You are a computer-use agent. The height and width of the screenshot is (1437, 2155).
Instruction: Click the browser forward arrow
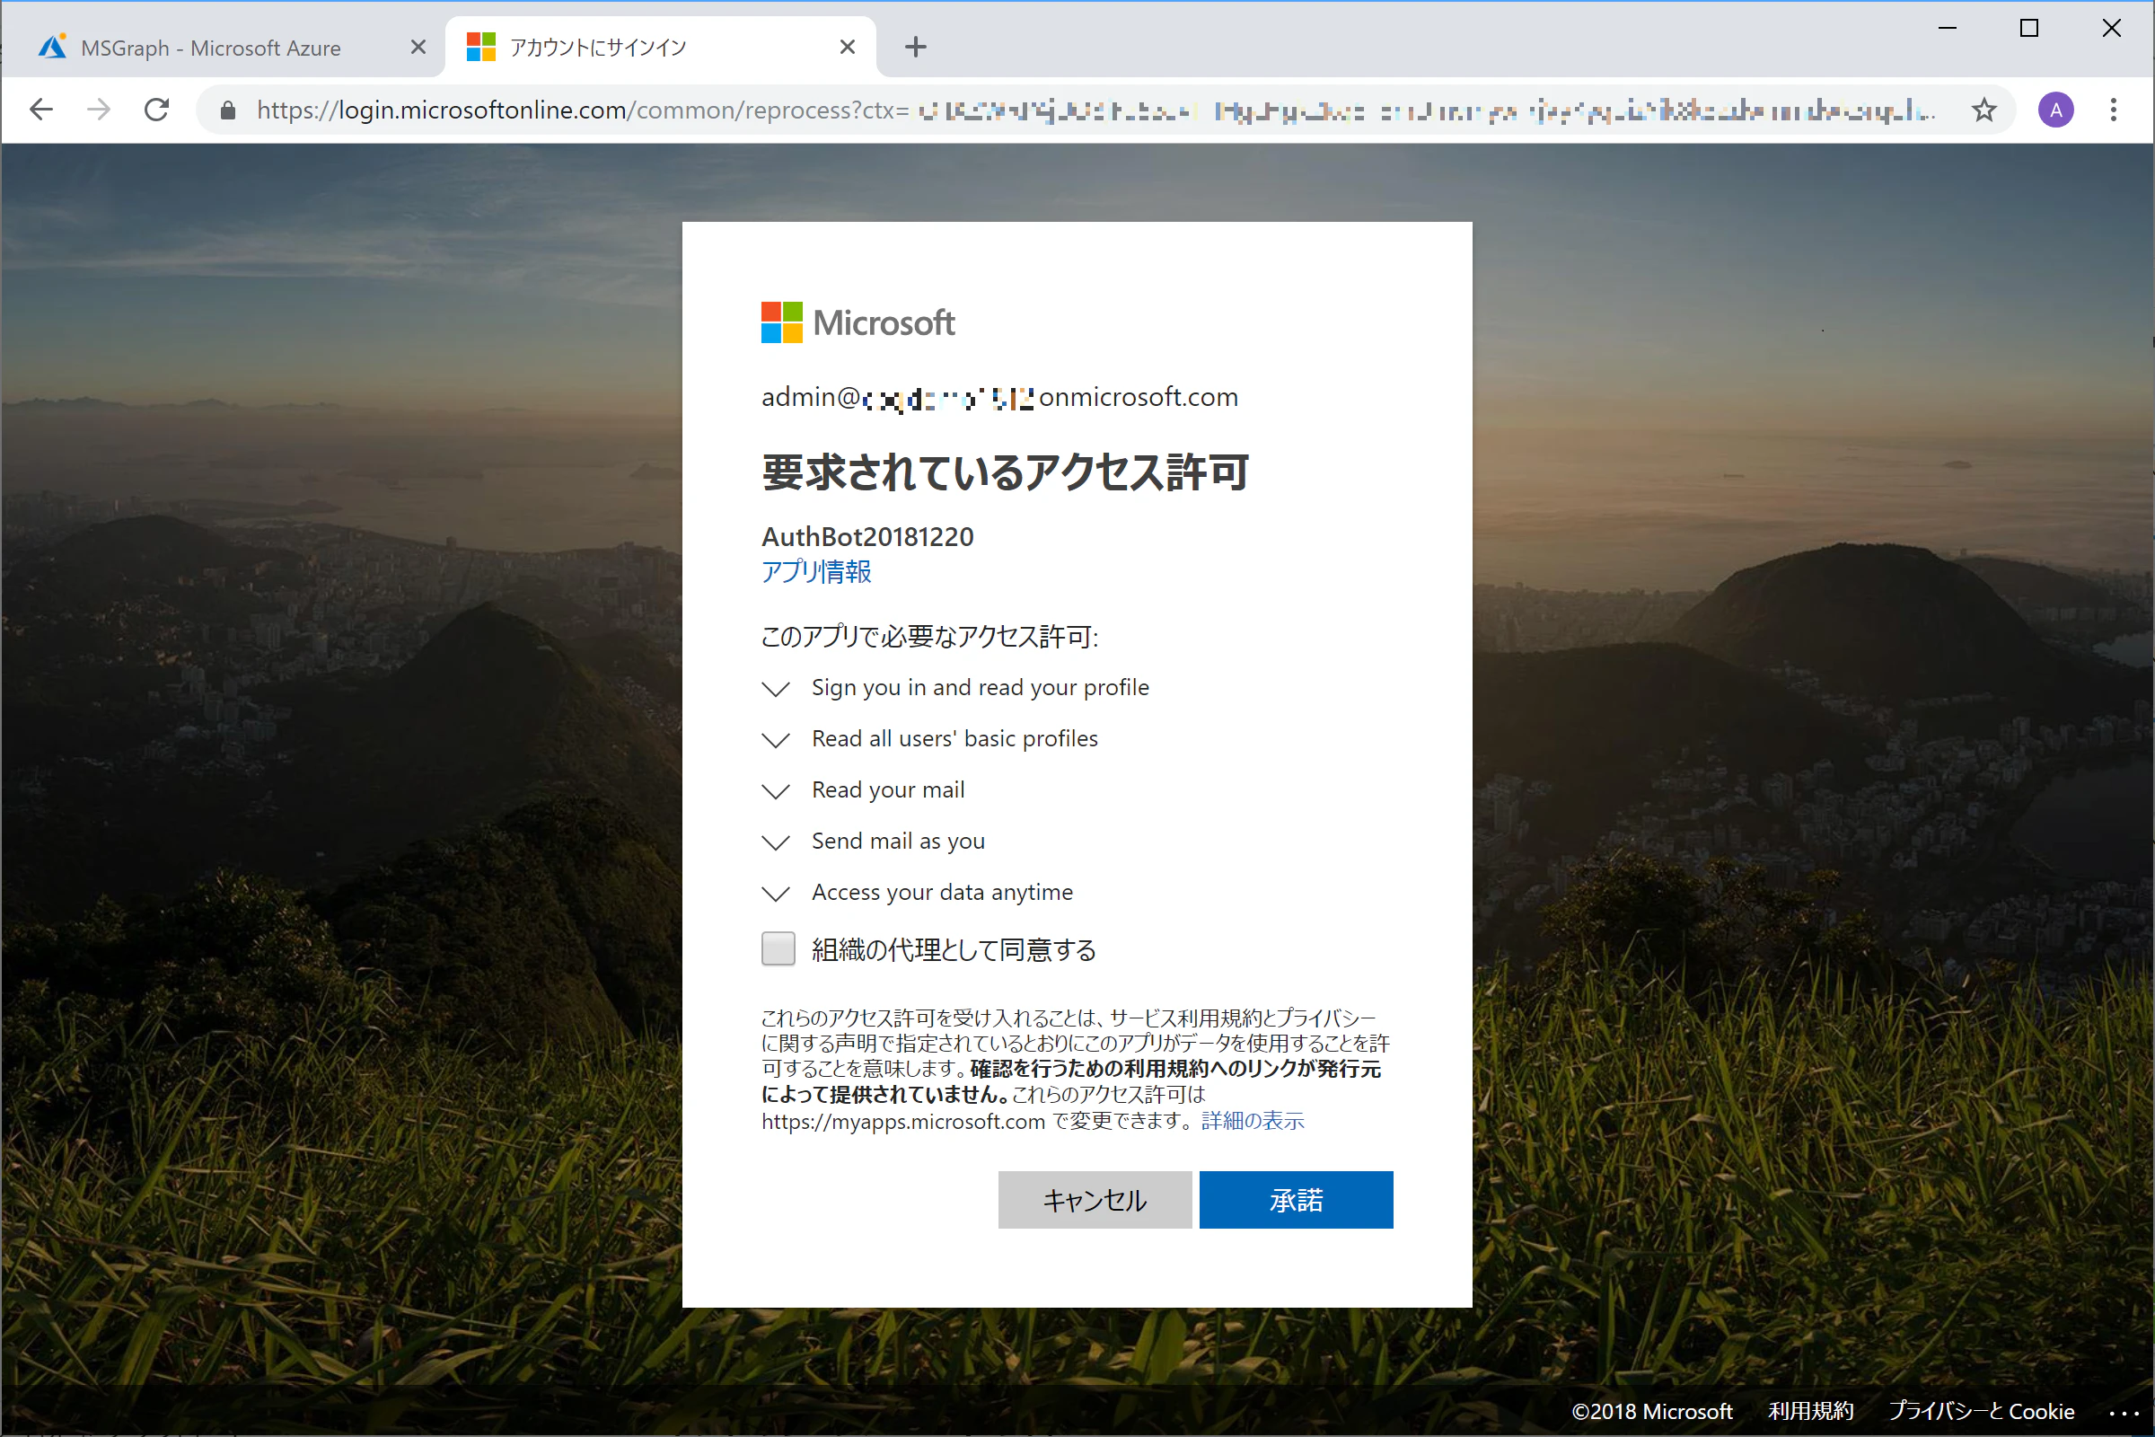tap(99, 110)
